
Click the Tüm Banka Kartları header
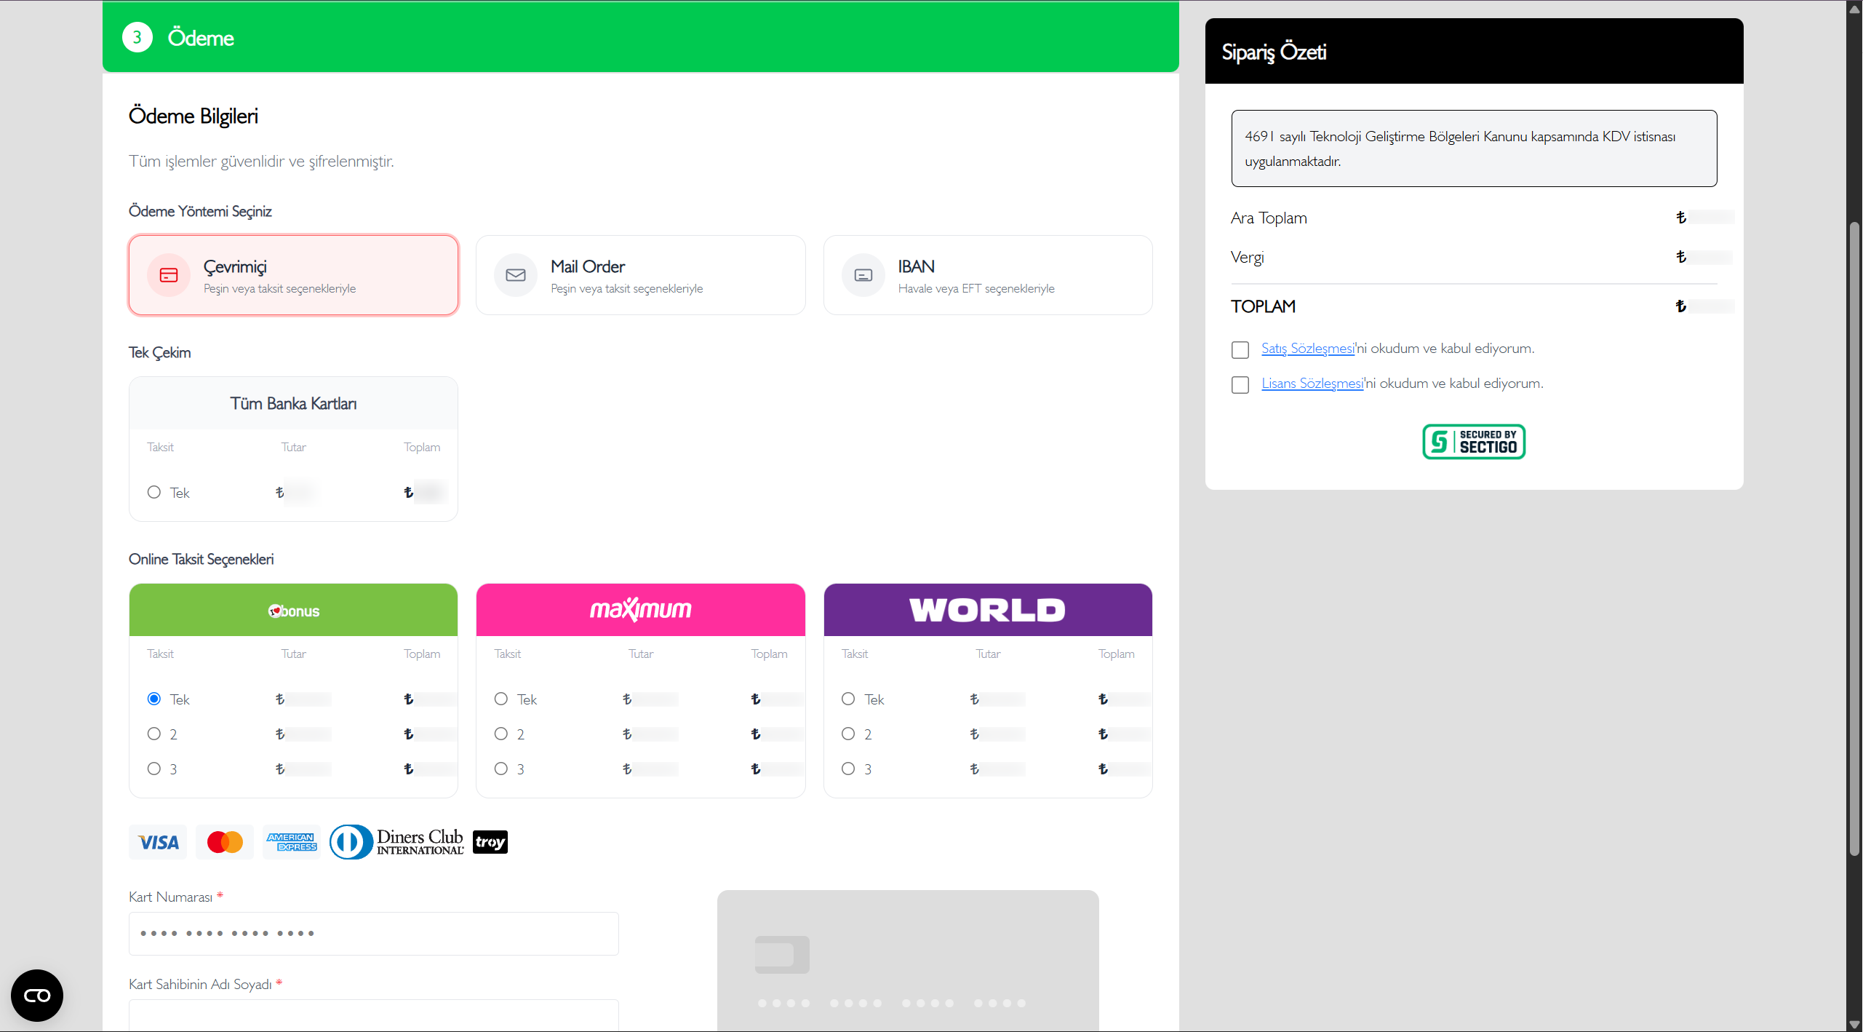tap(293, 403)
